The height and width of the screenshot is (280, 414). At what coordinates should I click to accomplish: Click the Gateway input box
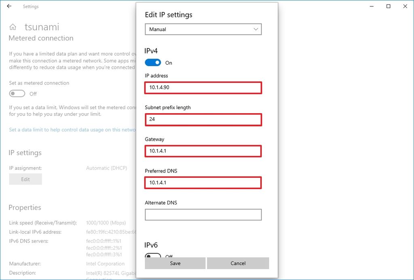point(203,151)
